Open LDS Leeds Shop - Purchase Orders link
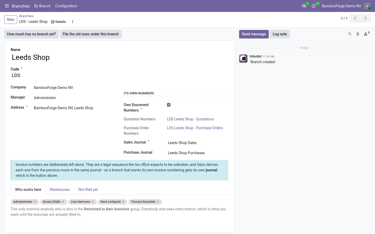Image resolution: width=375 pixels, height=234 pixels. point(195,128)
